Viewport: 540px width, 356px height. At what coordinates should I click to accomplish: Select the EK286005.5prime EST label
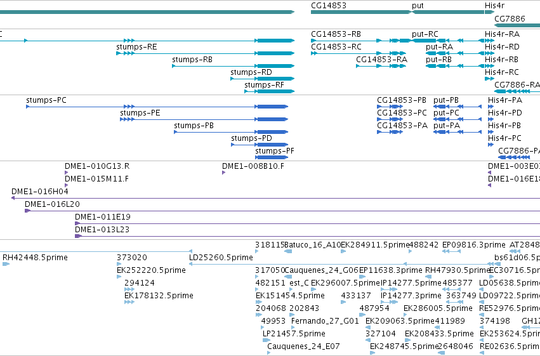click(438, 308)
